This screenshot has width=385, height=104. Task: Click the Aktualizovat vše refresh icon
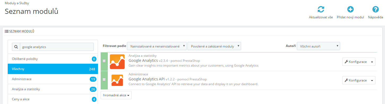321,10
